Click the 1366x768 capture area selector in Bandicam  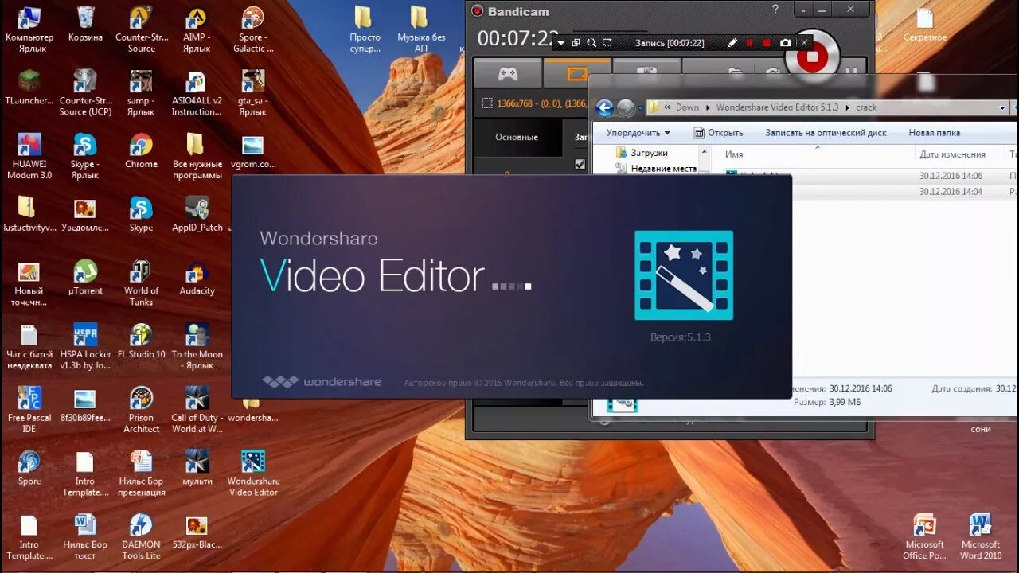click(533, 103)
